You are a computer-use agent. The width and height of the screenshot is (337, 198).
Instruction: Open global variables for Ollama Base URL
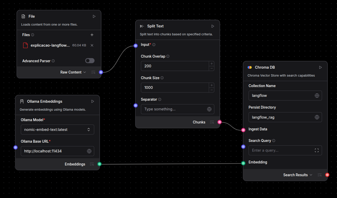tap(89, 151)
